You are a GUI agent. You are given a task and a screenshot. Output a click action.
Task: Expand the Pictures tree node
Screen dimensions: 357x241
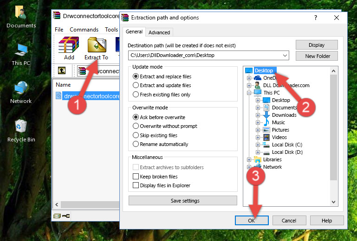coord(258,130)
